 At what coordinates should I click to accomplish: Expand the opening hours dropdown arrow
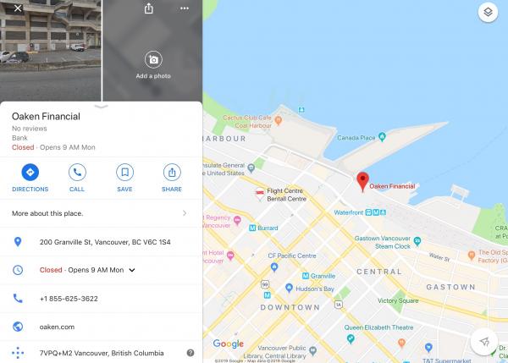pyautogui.click(x=132, y=270)
